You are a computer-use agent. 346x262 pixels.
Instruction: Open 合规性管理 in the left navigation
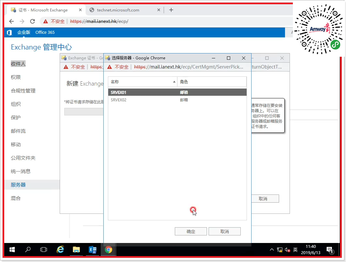[23, 91]
